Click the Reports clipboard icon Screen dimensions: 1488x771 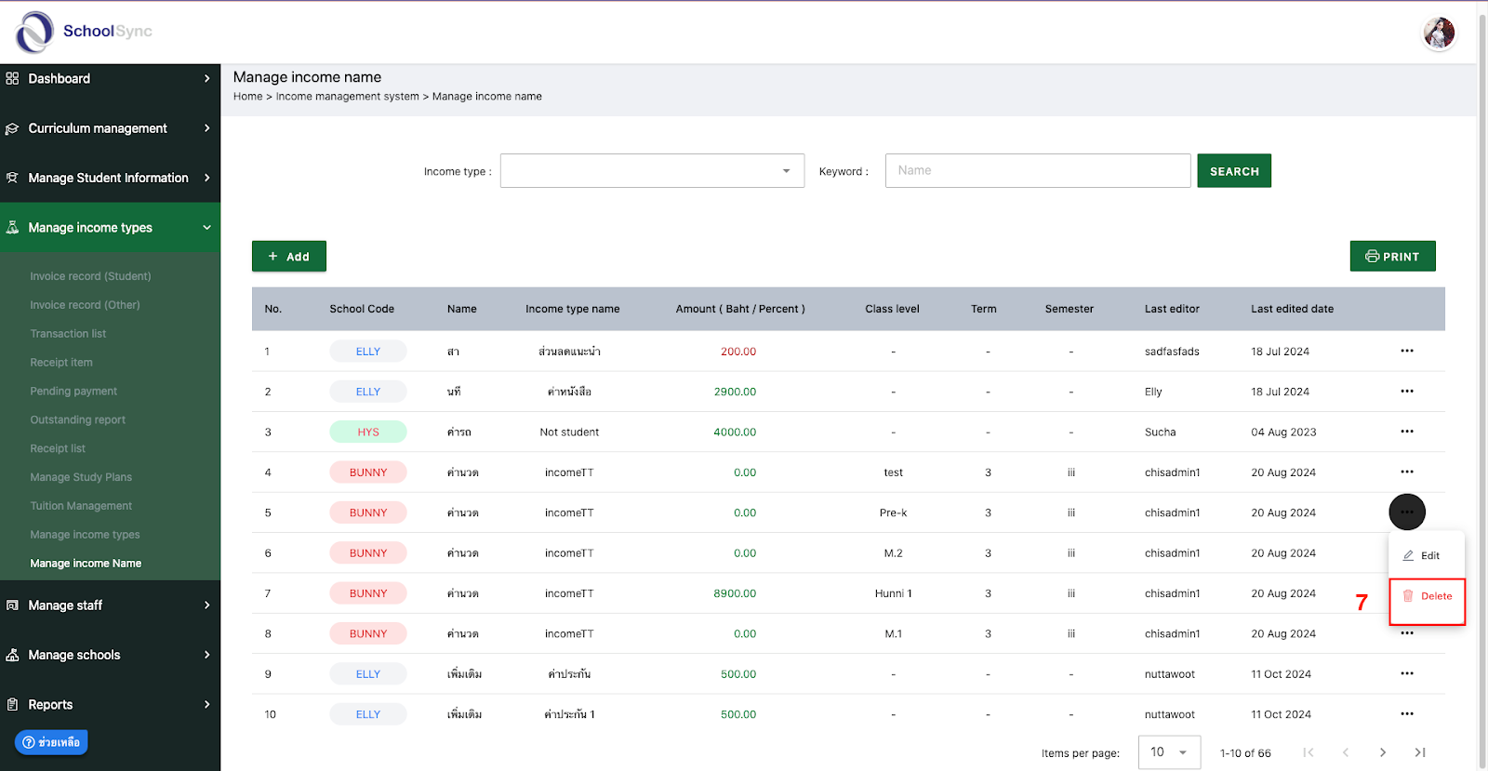[12, 705]
